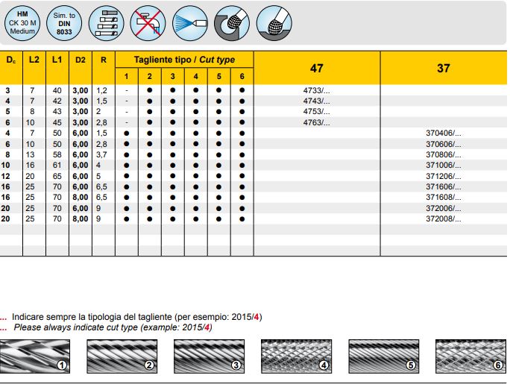Click the HM CK 30 M Medium badge
Image resolution: width=510 pixels, height=384 pixels.
(22, 23)
